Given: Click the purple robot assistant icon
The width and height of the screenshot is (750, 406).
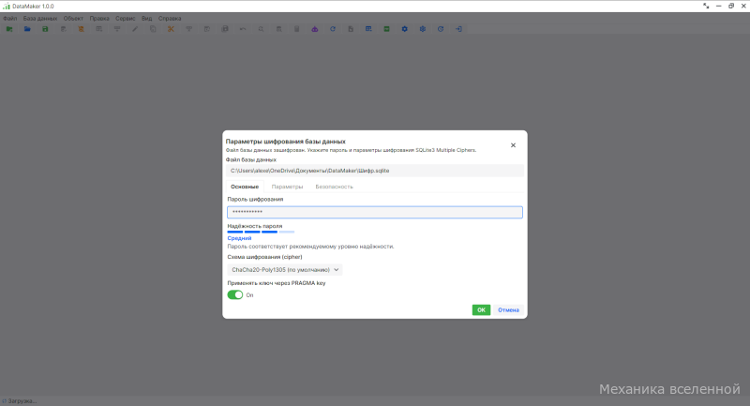Looking at the screenshot, I should click(315, 29).
